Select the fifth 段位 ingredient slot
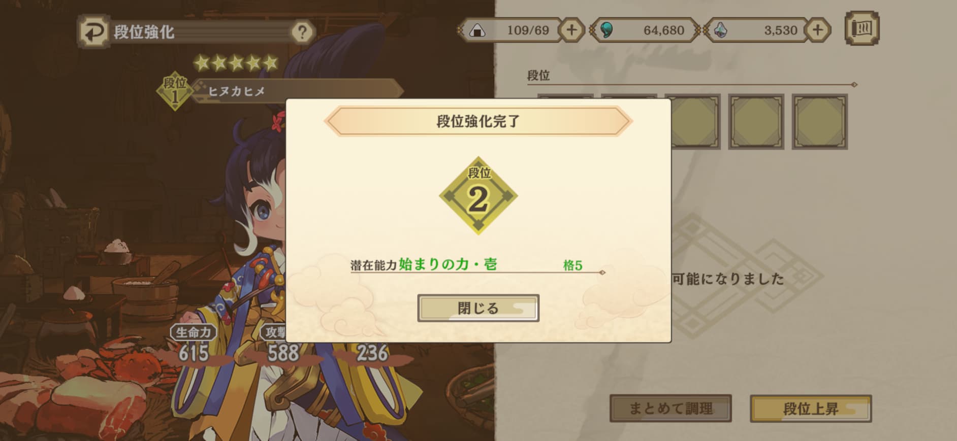957x441 pixels. tap(820, 121)
